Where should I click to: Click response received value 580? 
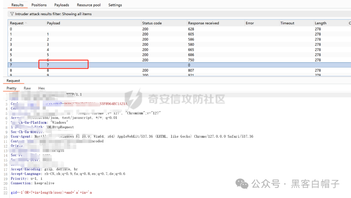coord(191,44)
